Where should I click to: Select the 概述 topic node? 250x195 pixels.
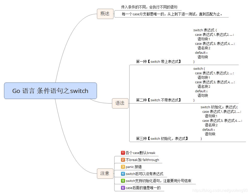click(105, 14)
